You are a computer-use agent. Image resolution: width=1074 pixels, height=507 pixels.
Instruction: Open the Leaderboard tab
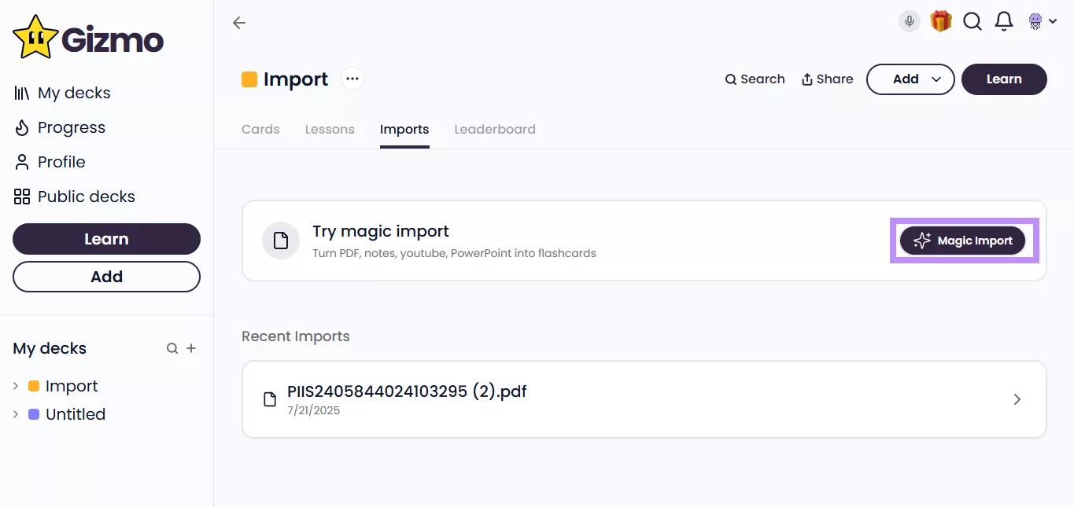pyautogui.click(x=495, y=129)
